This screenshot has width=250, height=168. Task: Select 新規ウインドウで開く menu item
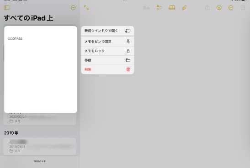pos(107,31)
